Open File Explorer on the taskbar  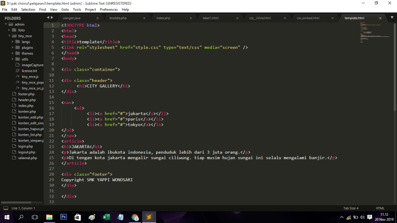49,217
